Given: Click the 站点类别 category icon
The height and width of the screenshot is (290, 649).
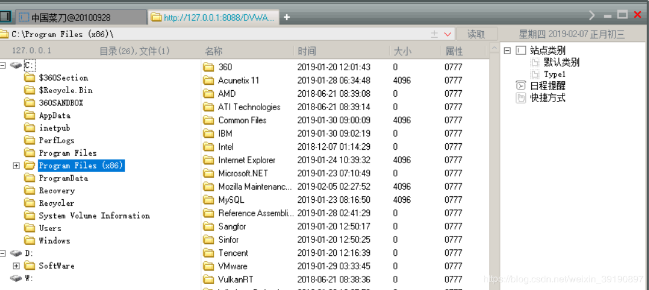Looking at the screenshot, I should coord(521,51).
